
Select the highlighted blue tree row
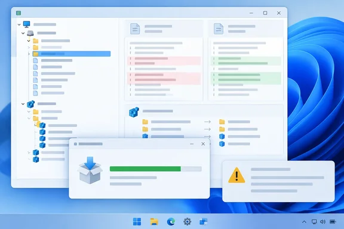point(72,54)
